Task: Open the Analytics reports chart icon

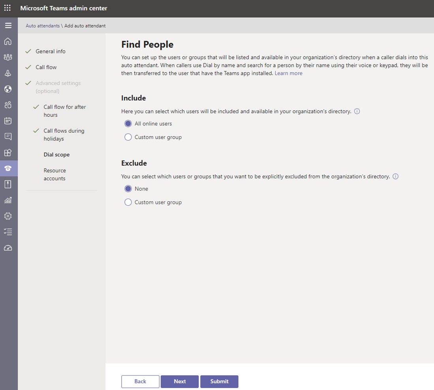Action: [x=8, y=200]
